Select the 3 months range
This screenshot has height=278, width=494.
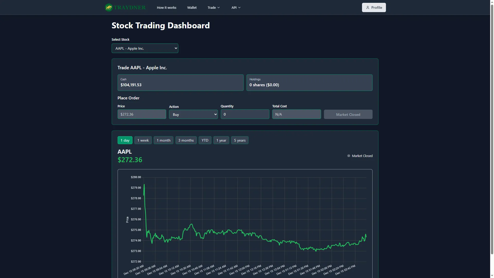tap(186, 140)
